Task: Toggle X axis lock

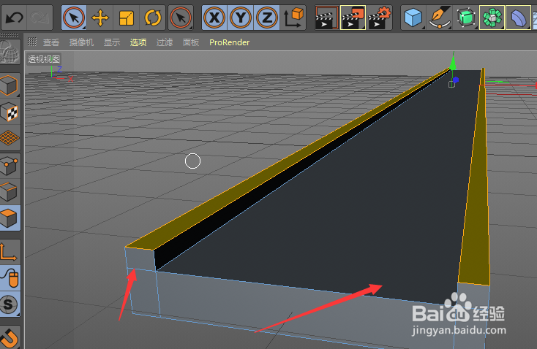Action: [x=214, y=18]
